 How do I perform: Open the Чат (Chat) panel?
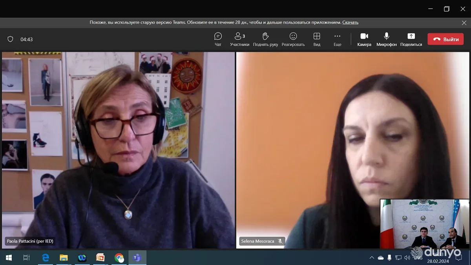coord(218,39)
